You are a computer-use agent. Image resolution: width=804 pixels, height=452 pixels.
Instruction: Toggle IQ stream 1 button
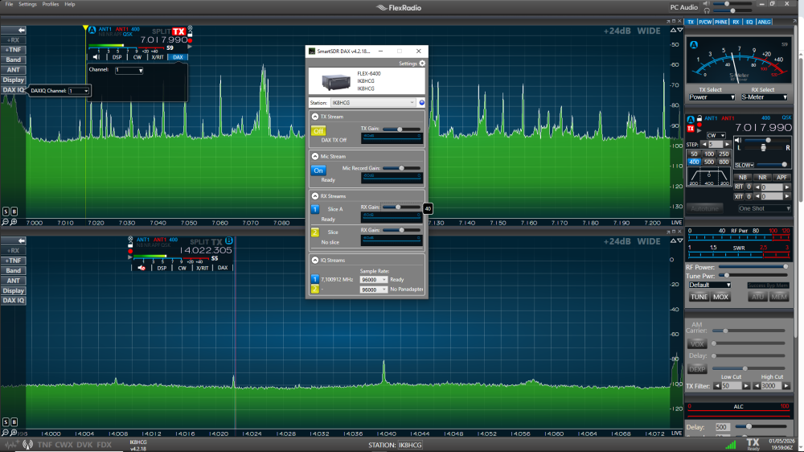(315, 279)
